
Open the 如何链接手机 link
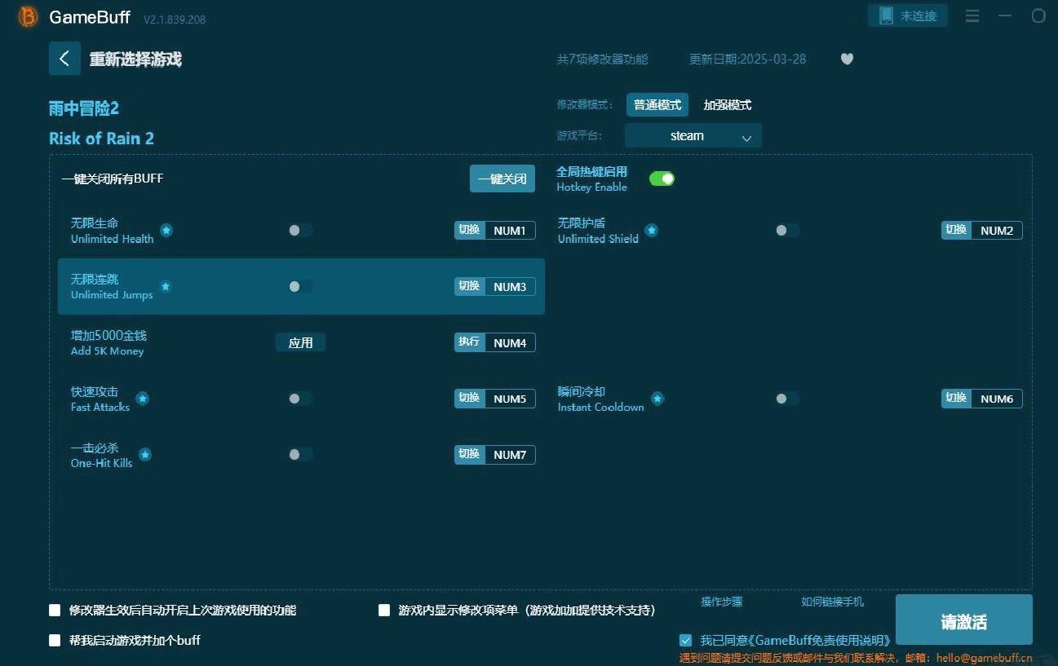(x=832, y=602)
